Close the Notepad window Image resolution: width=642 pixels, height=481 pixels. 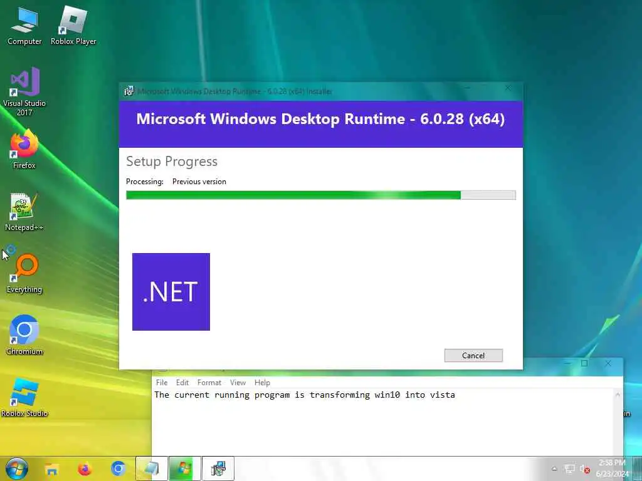click(608, 363)
